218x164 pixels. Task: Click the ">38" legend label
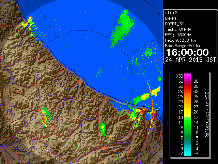tap(180, 76)
